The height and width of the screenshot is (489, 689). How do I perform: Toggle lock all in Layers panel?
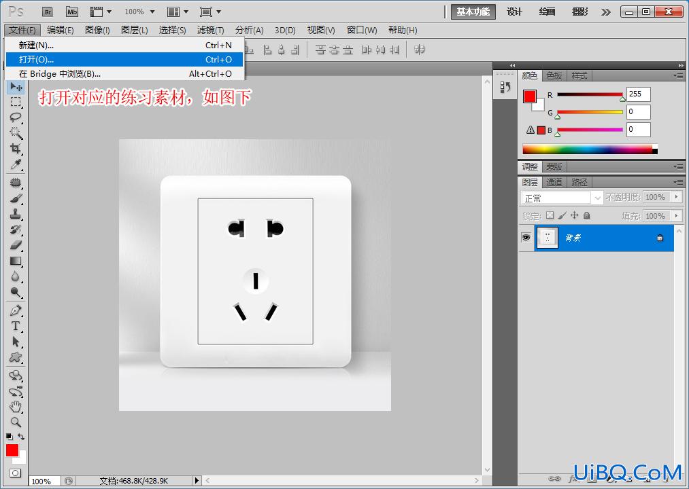click(586, 215)
